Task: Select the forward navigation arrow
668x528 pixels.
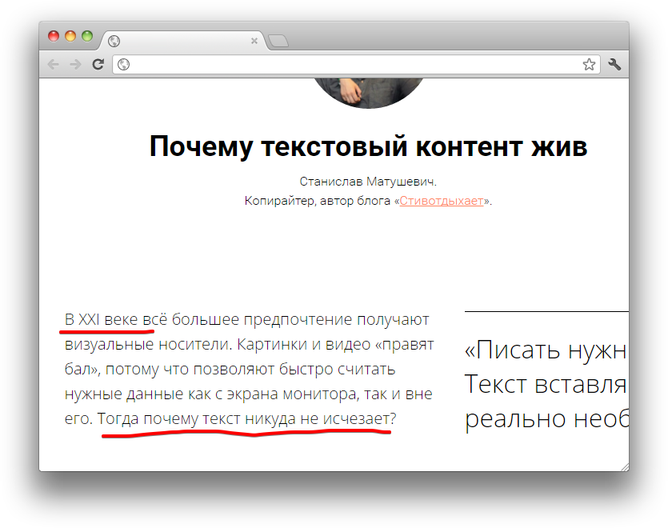Action: (75, 64)
